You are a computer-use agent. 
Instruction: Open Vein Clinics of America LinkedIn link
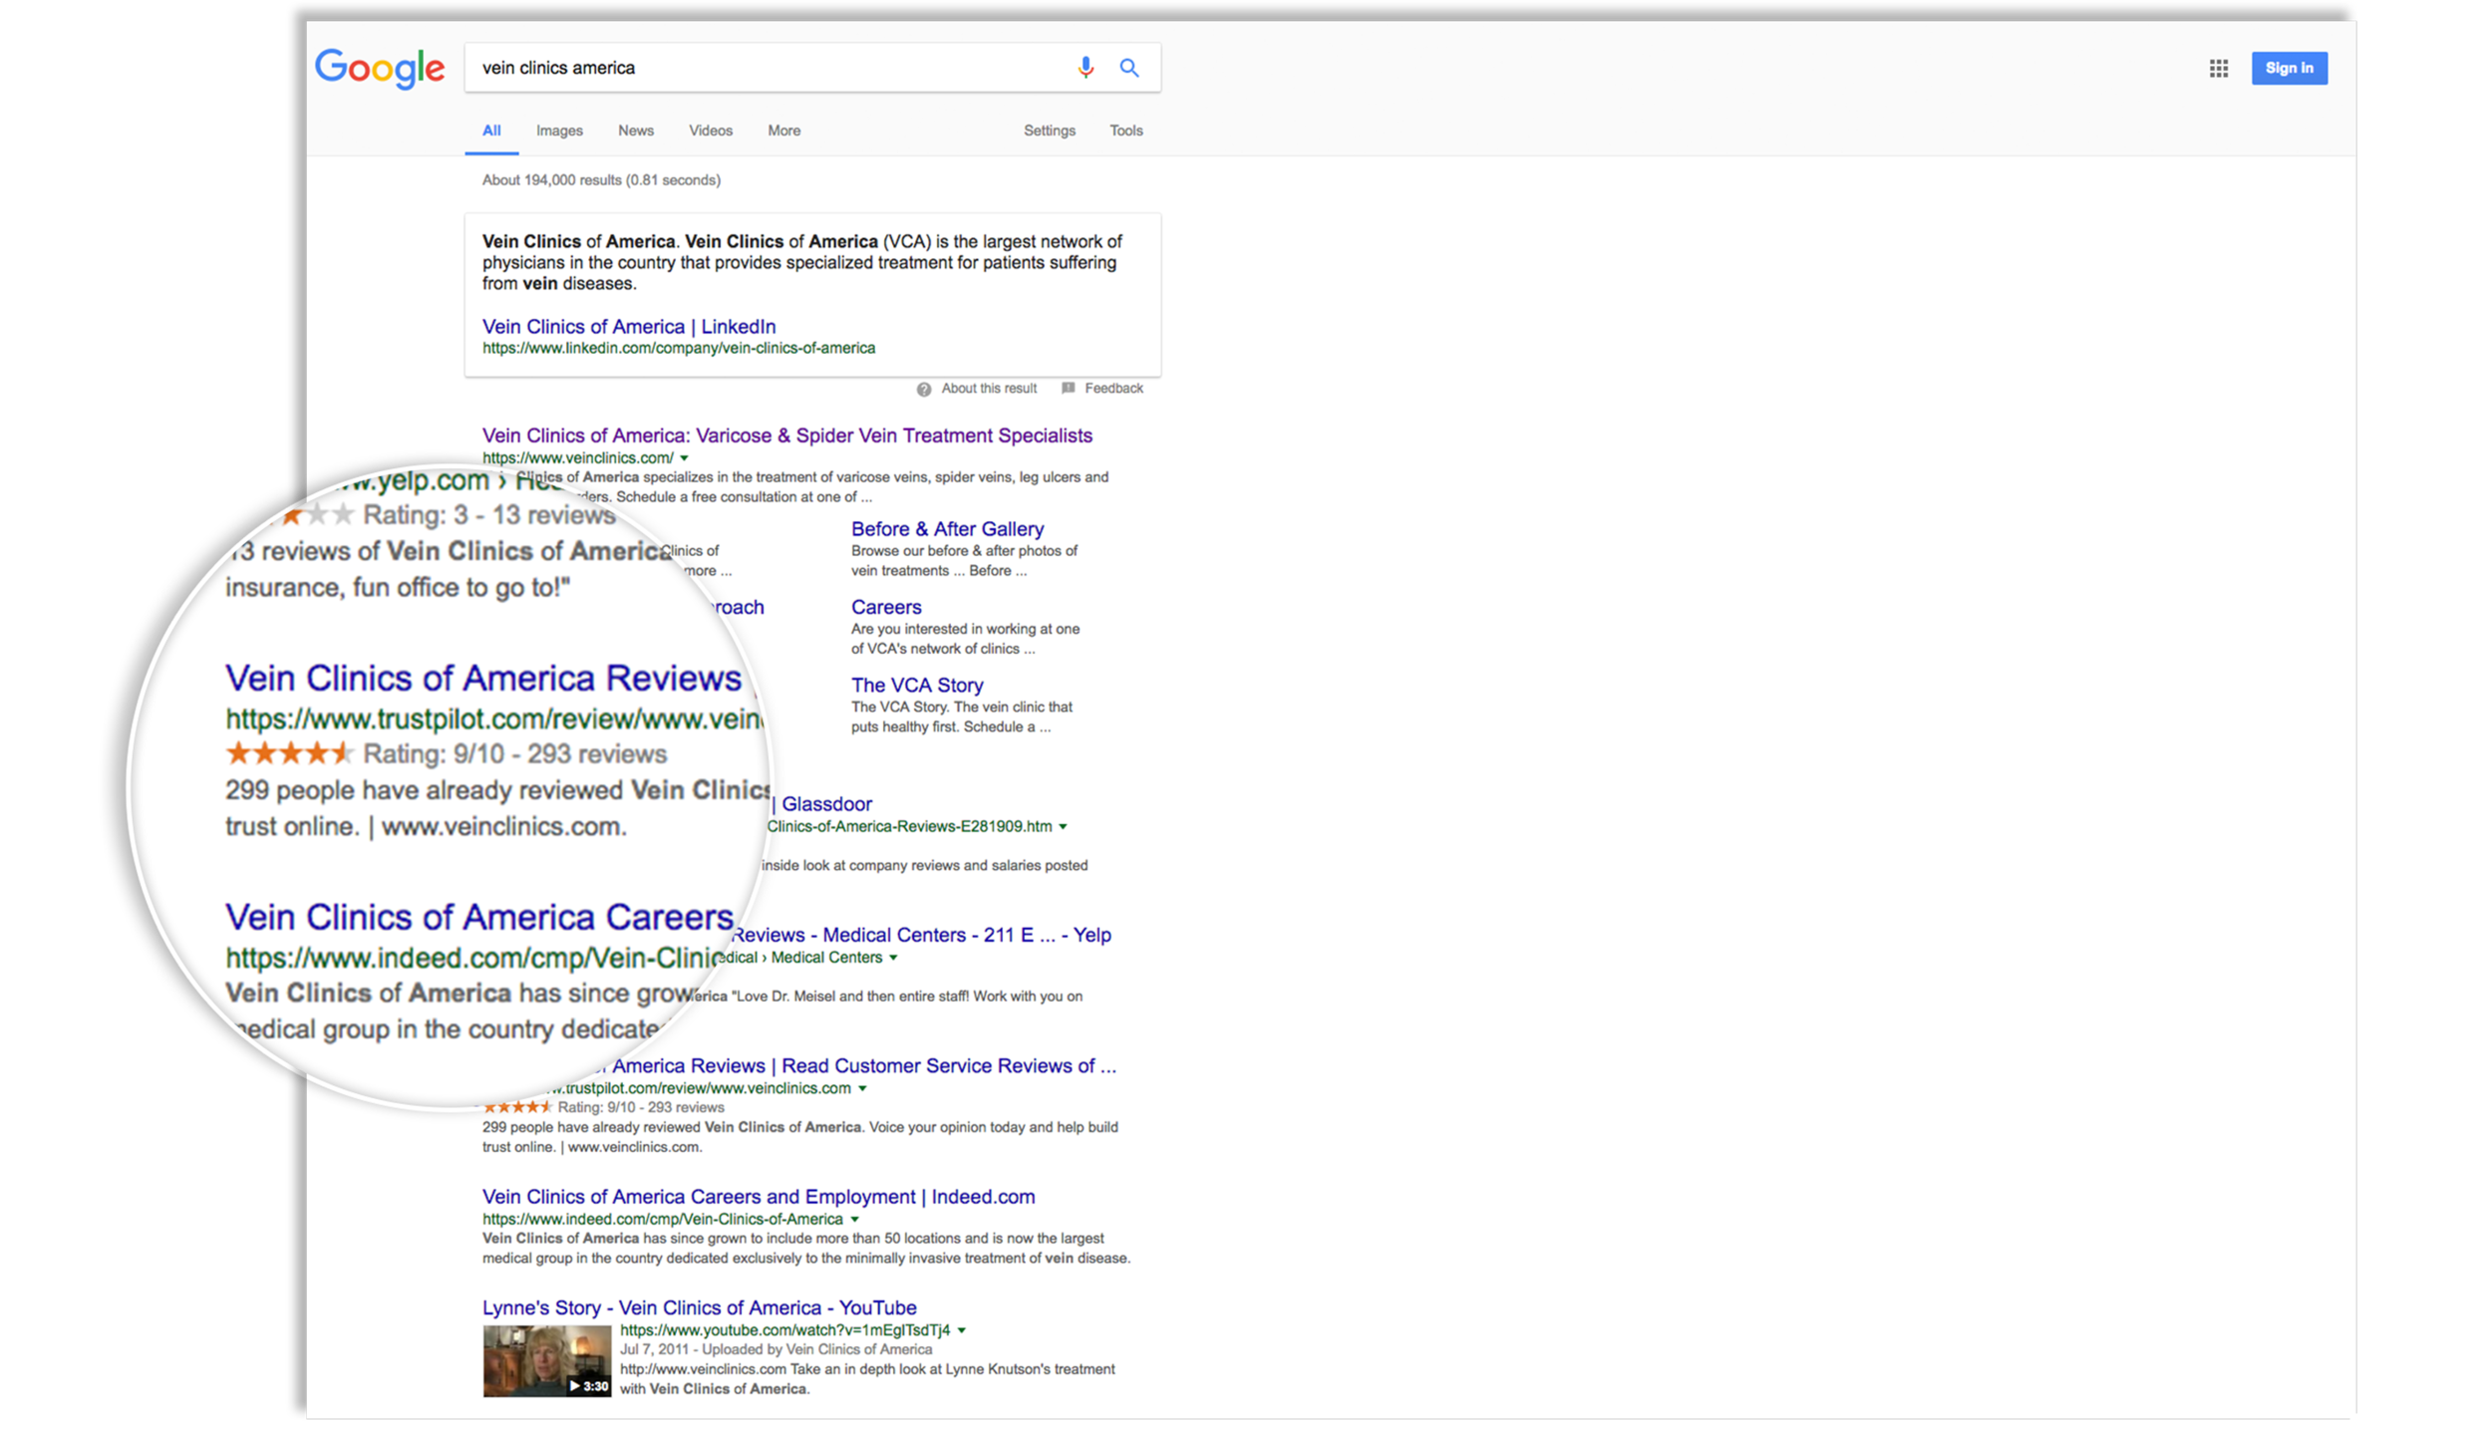pos(629,326)
